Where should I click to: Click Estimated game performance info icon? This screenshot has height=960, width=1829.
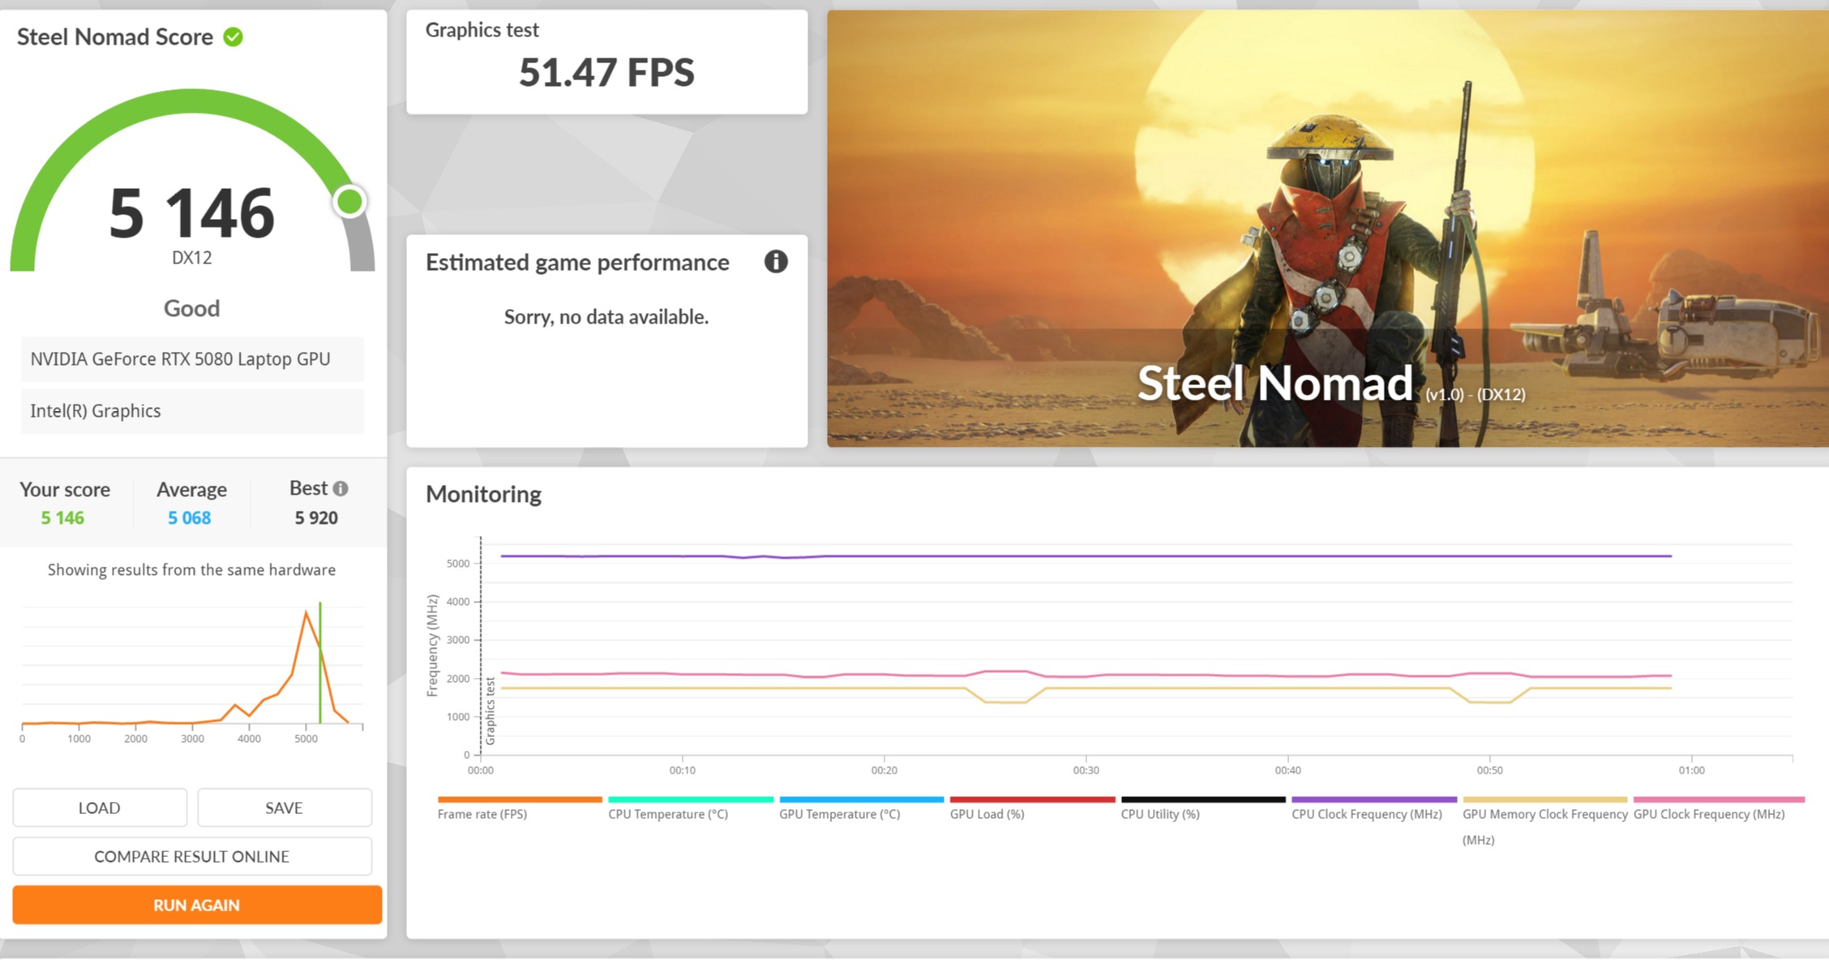coord(775,262)
